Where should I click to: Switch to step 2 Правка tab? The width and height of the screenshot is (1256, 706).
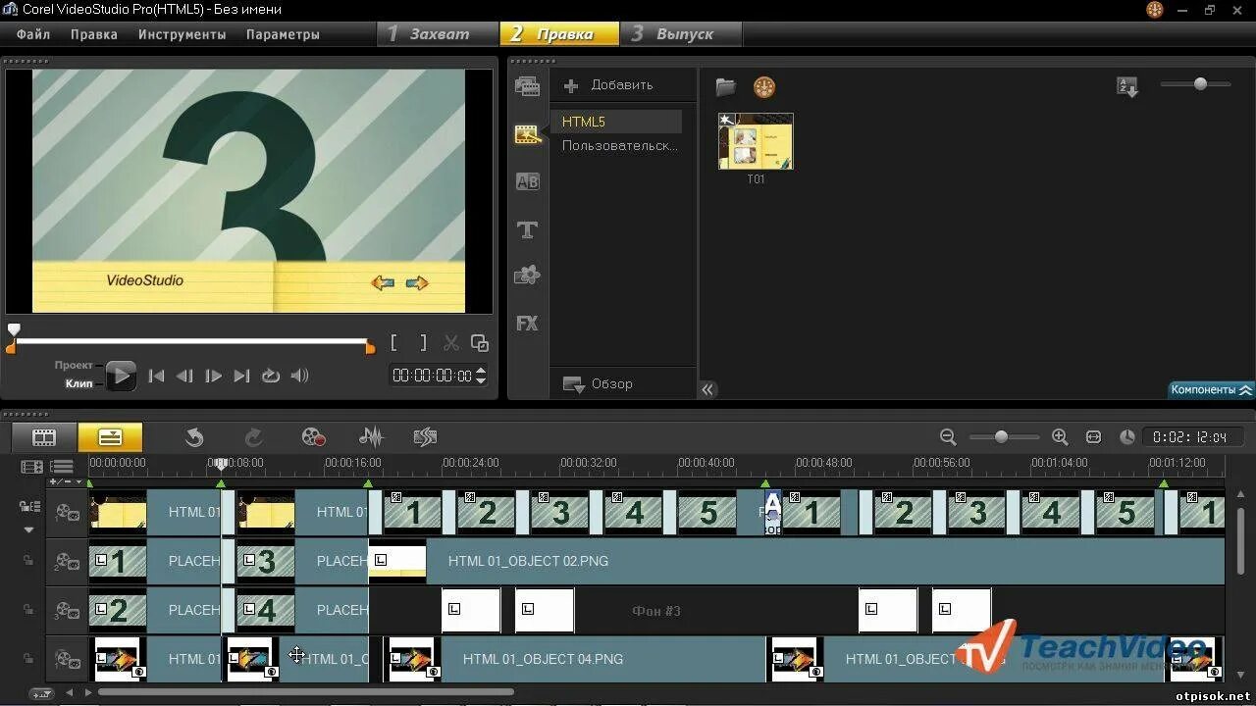pyautogui.click(x=559, y=34)
